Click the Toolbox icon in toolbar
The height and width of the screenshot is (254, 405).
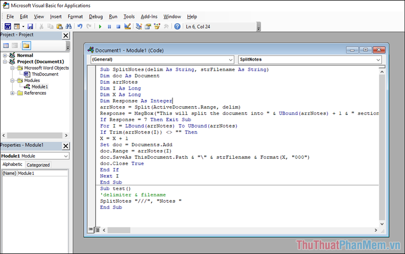tap(166, 27)
